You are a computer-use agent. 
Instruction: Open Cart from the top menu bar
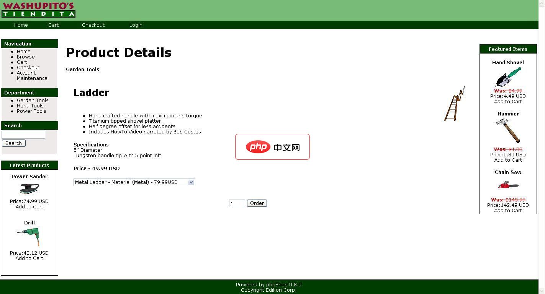tap(53, 25)
